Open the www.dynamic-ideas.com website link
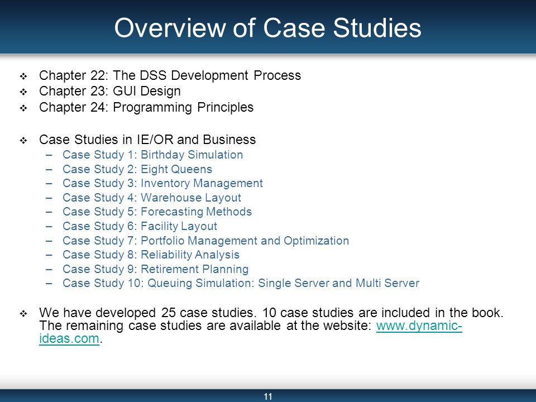The image size is (536, 402). pyautogui.click(x=419, y=326)
